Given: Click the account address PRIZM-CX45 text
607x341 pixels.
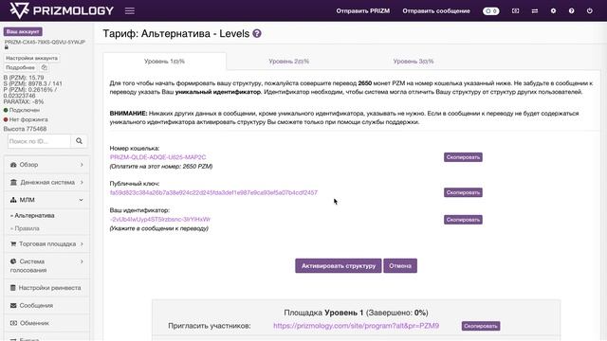Looking at the screenshot, I should pyautogui.click(x=45, y=42).
